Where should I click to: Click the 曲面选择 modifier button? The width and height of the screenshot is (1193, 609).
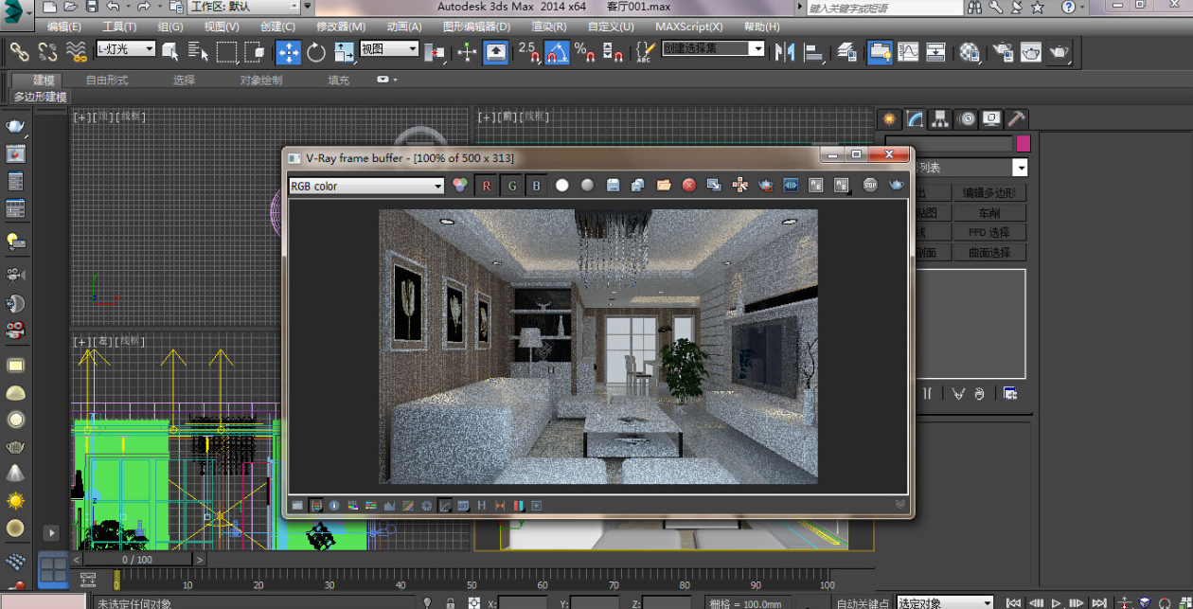pyautogui.click(x=989, y=252)
